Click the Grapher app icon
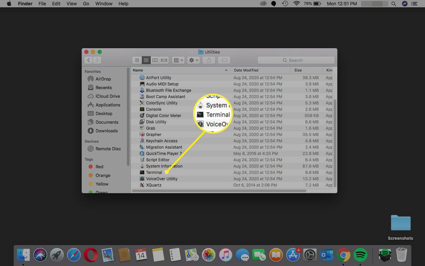Image resolution: width=425 pixels, height=266 pixels. (142, 135)
